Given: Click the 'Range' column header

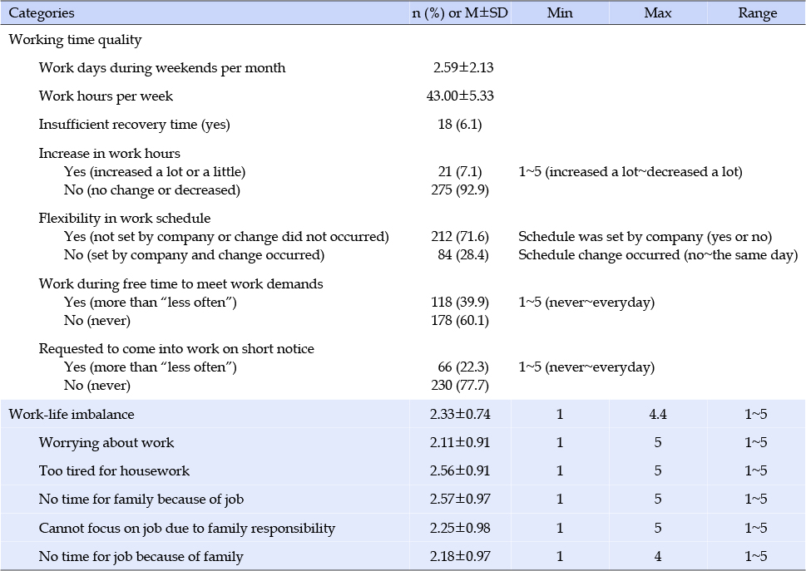Looking at the screenshot, I should [757, 13].
